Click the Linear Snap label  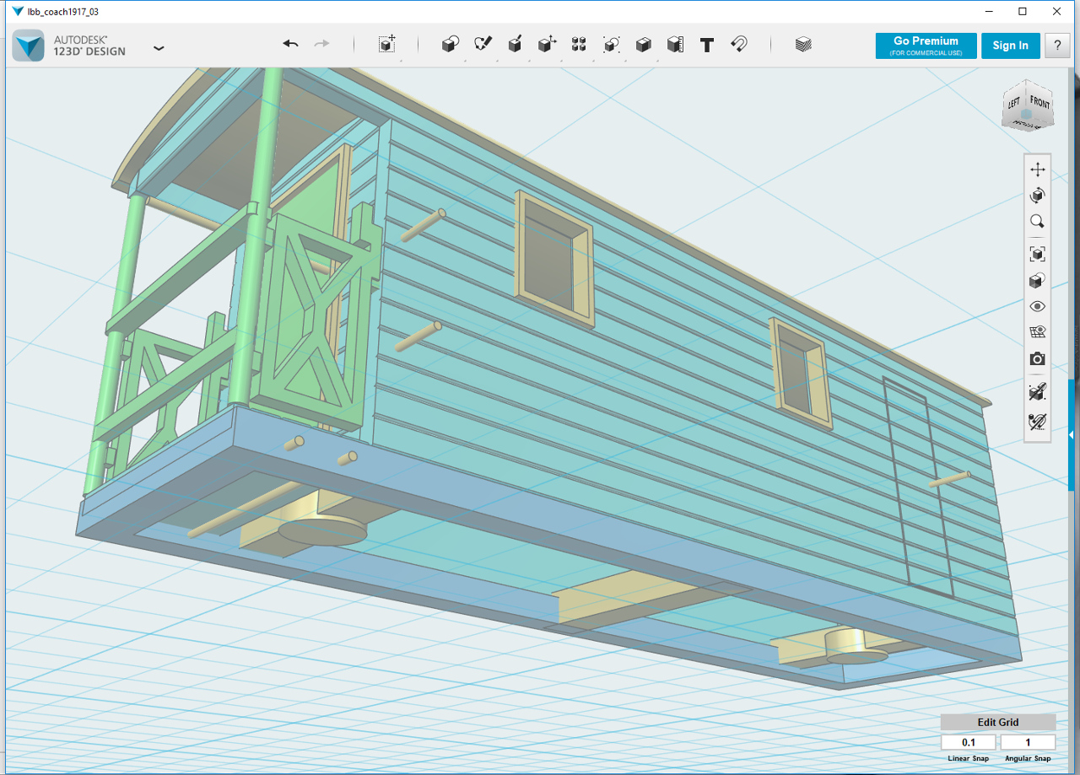pyautogui.click(x=969, y=758)
